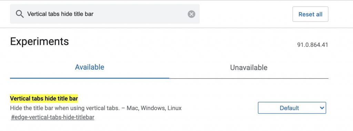Screen dimensions: 353x131
Task: Click the Reset all button
Action: 310,14
